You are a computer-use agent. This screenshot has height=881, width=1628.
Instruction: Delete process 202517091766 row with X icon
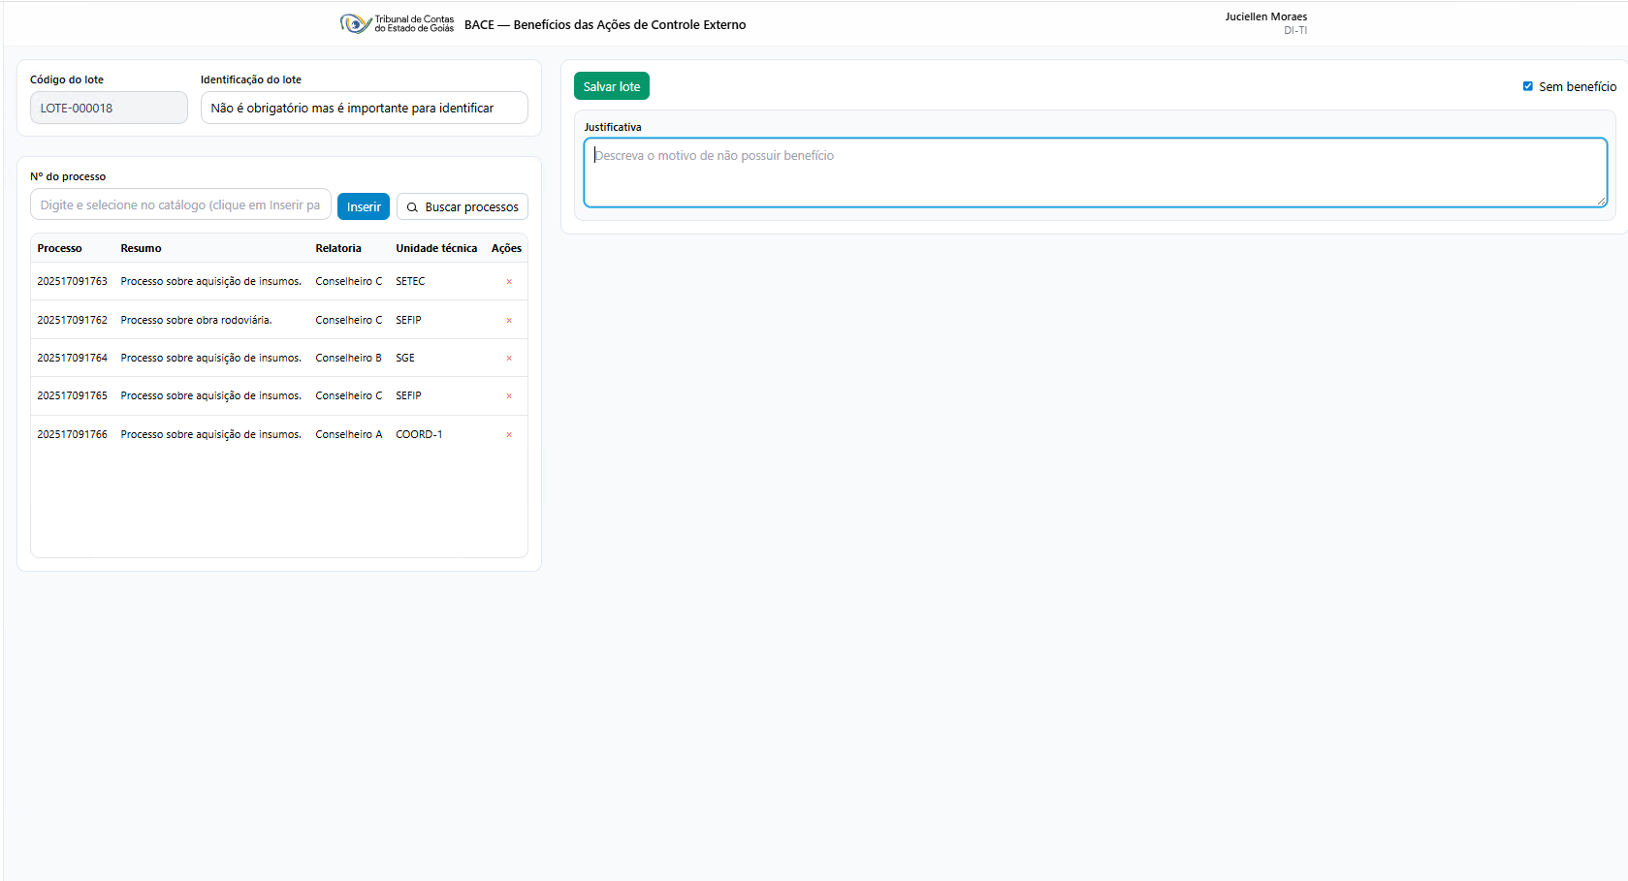pos(509,435)
